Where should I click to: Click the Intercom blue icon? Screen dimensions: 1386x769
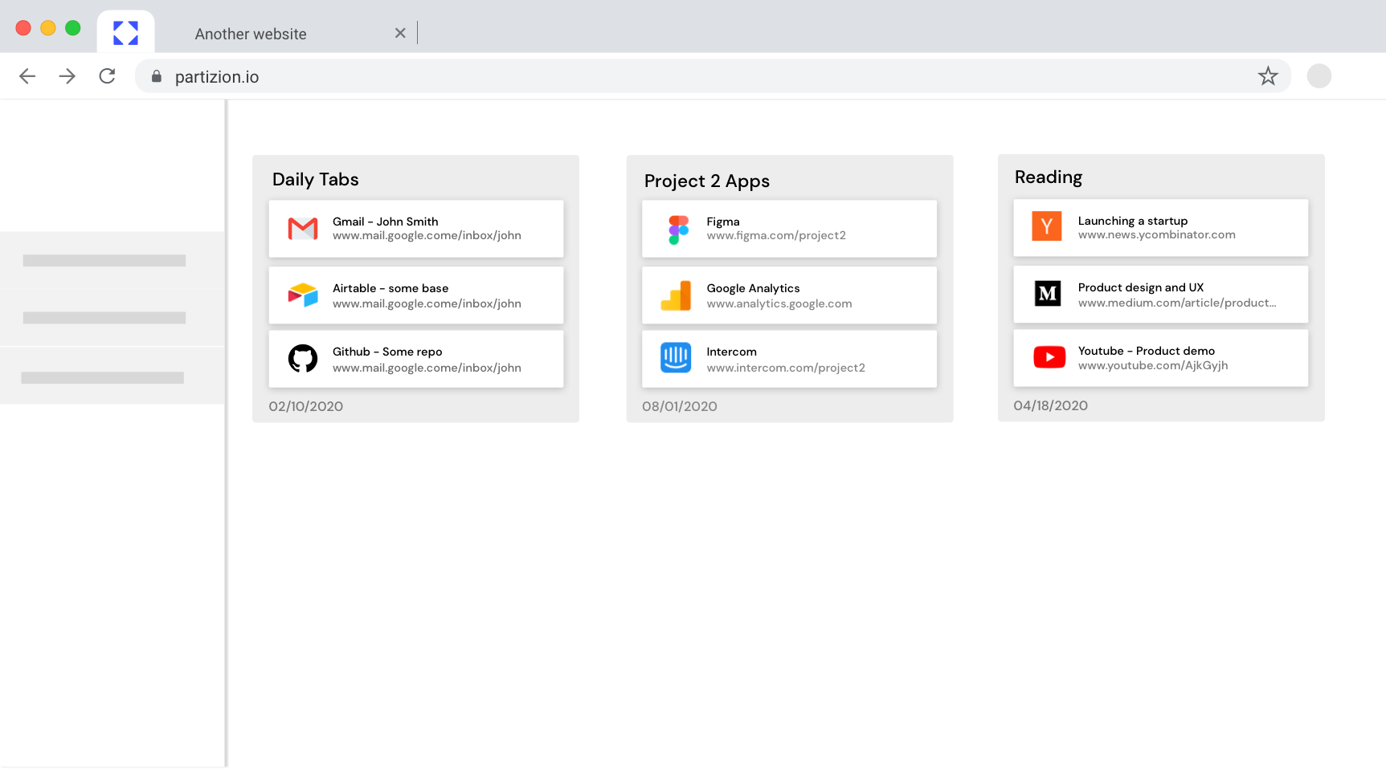[676, 357]
